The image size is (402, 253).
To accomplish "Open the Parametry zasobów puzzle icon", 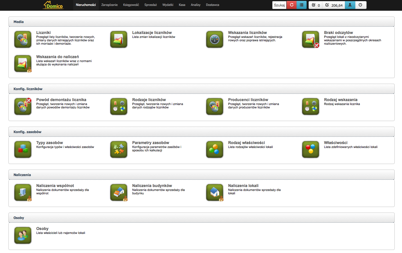I will [x=119, y=149].
